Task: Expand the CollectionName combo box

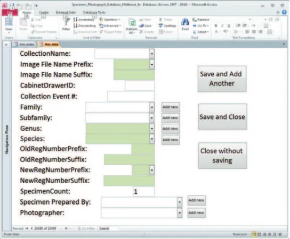Action: [151, 54]
